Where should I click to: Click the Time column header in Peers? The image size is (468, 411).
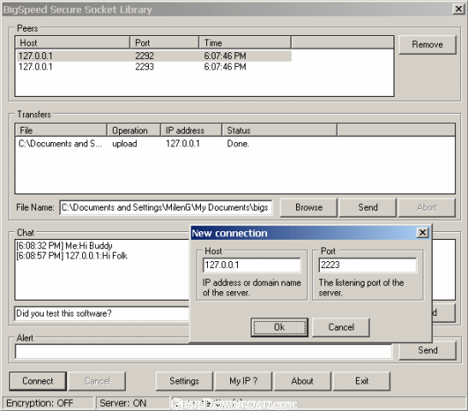pos(245,43)
